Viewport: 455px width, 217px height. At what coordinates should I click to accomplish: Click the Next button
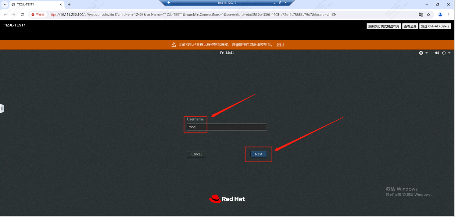[258, 154]
